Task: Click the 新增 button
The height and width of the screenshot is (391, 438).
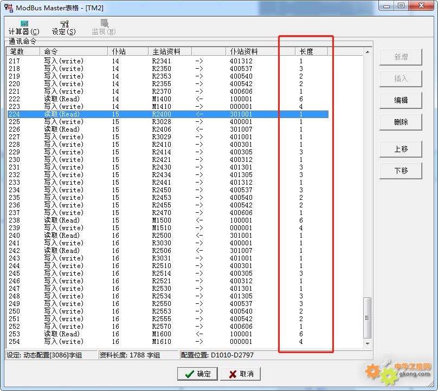Action: (x=401, y=57)
